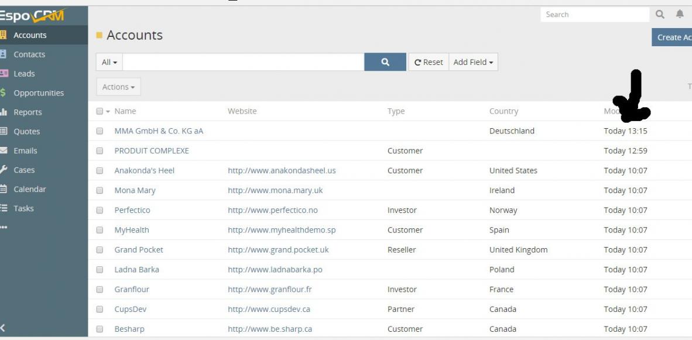This screenshot has height=340, width=692.
Task: Open Quotes from the sidebar menu
Action: 27,132
